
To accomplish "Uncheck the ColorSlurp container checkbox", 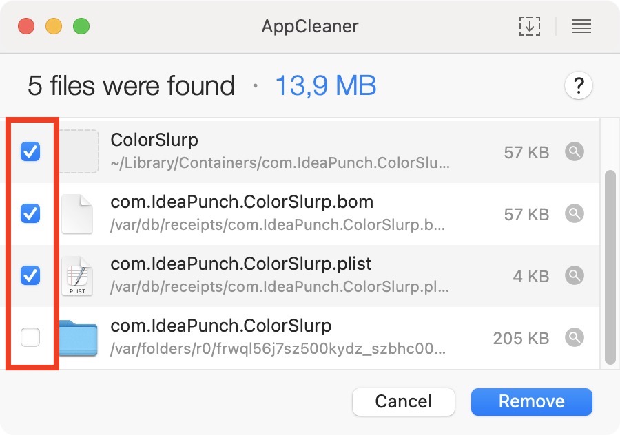I will 30,152.
